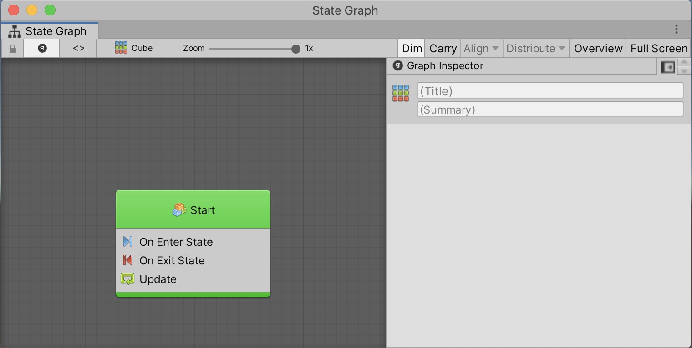Click the Graph Inspector panel header

pyautogui.click(x=445, y=66)
